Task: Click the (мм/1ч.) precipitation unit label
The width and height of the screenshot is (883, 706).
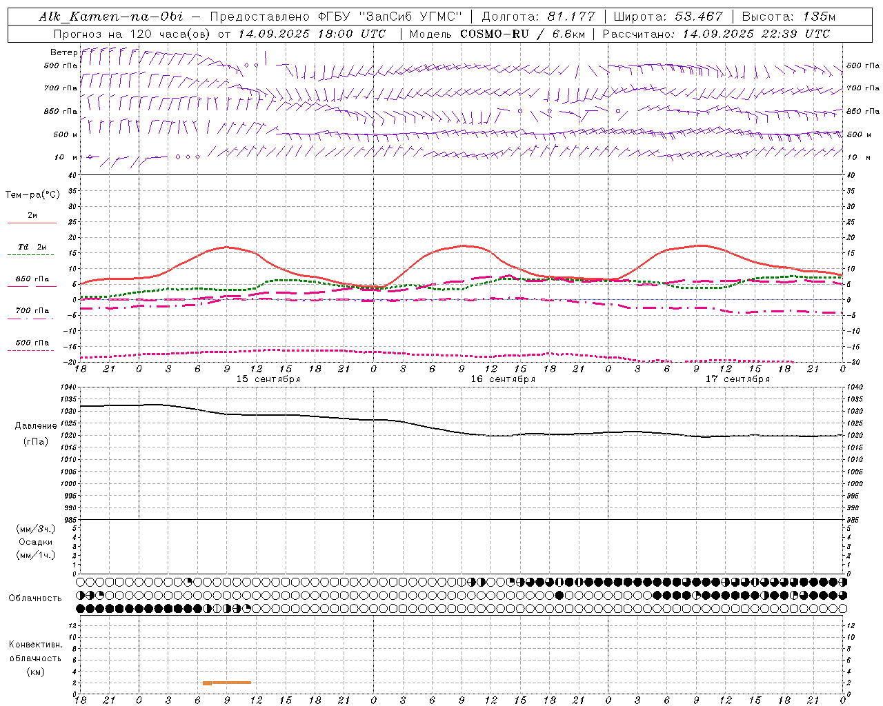Action: tap(36, 555)
